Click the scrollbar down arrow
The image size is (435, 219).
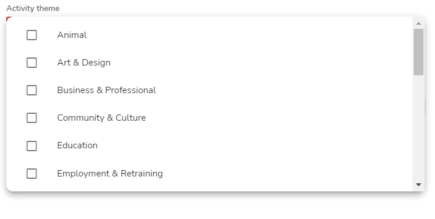419,185
